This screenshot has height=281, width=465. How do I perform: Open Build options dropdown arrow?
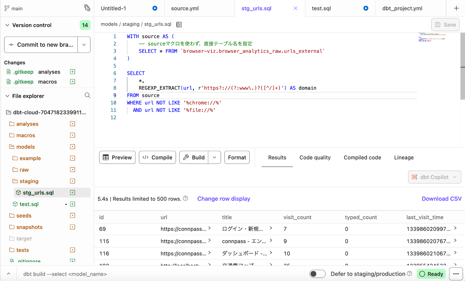point(215,157)
